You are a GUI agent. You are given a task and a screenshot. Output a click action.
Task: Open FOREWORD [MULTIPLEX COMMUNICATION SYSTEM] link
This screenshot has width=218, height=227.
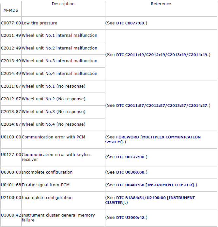click(153, 140)
